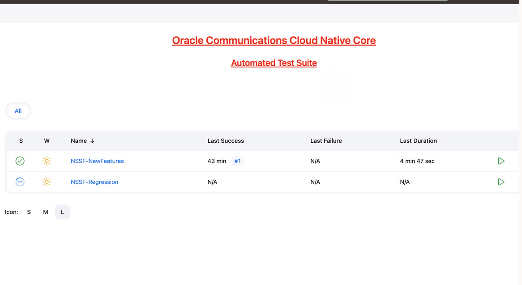Image resolution: width=522 pixels, height=285 pixels.
Task: Sort jobs by the Last Failure column
Action: click(x=326, y=140)
